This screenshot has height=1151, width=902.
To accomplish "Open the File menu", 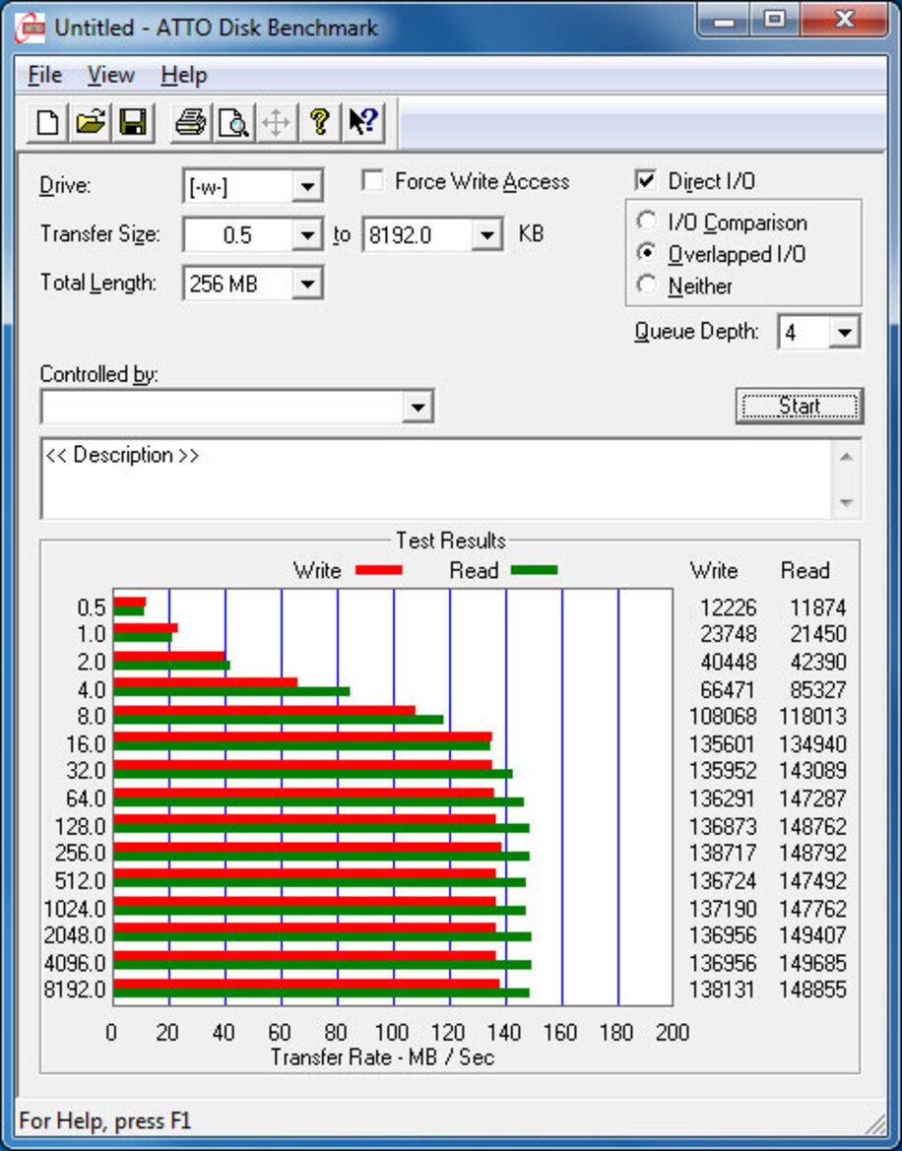I will (44, 75).
